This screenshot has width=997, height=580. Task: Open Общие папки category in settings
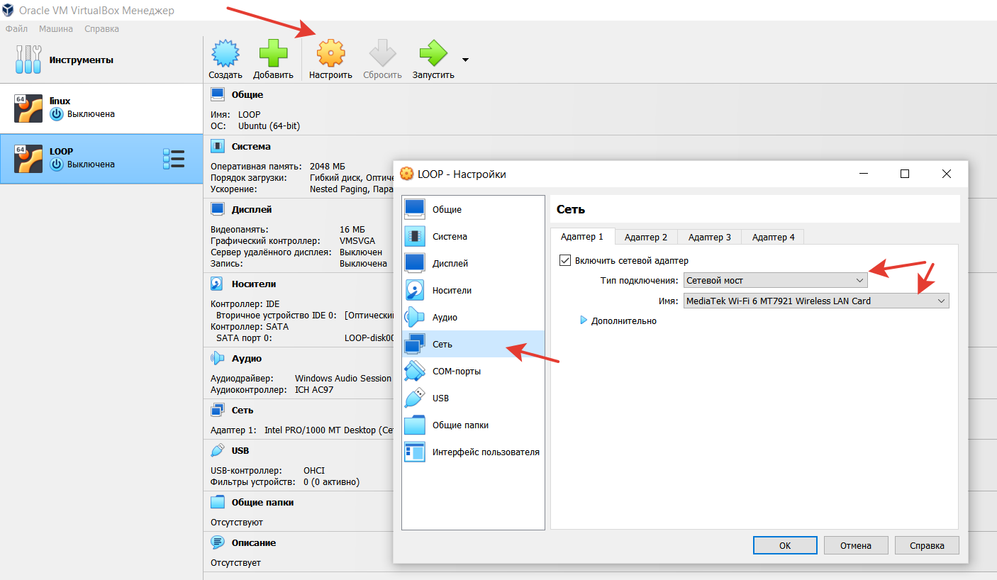[x=473, y=425]
